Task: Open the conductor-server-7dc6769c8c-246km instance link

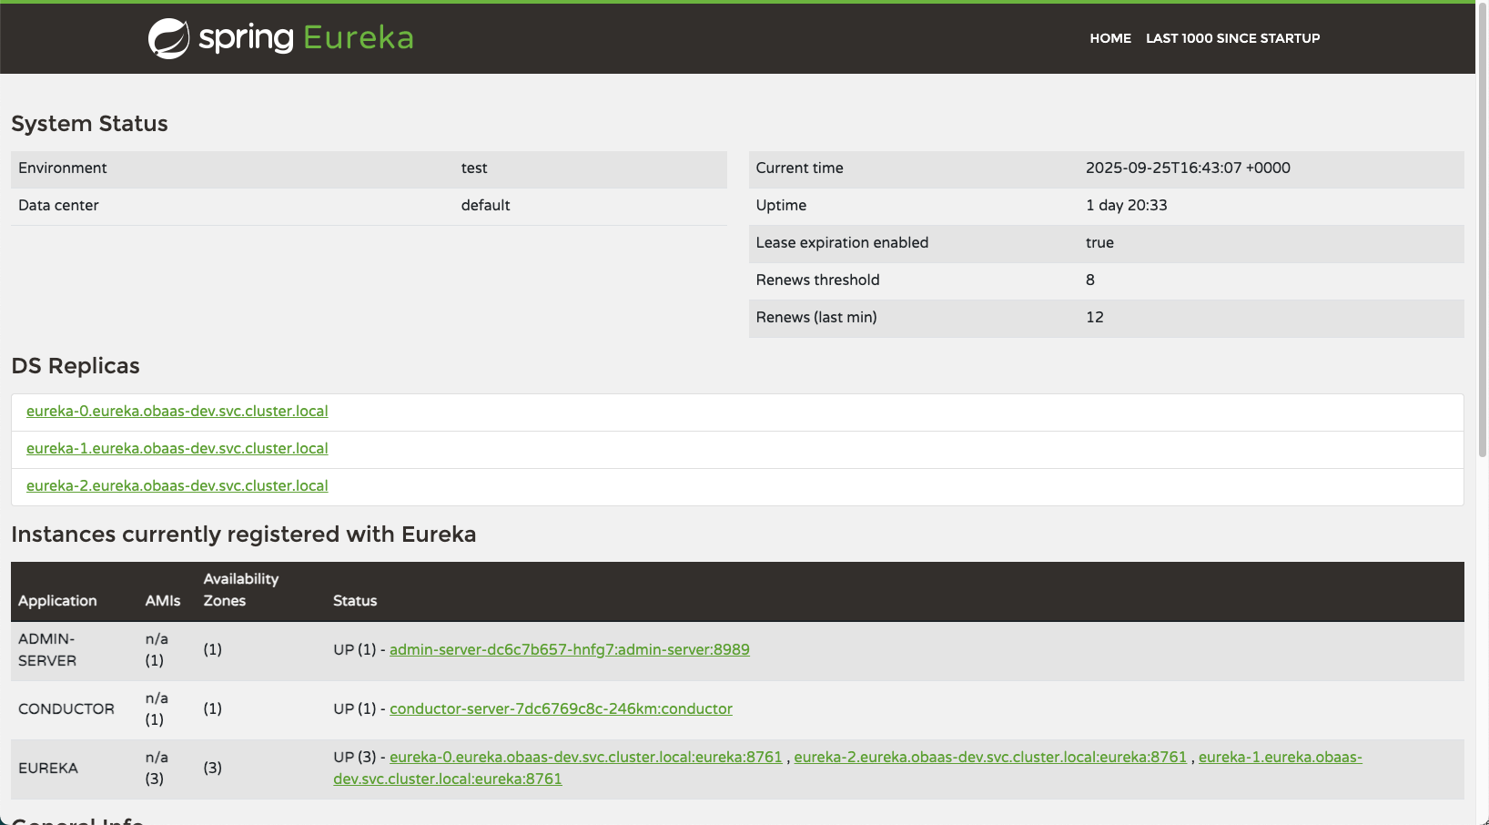Action: point(561,708)
